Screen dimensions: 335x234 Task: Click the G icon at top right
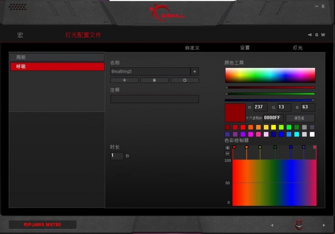pos(317,35)
